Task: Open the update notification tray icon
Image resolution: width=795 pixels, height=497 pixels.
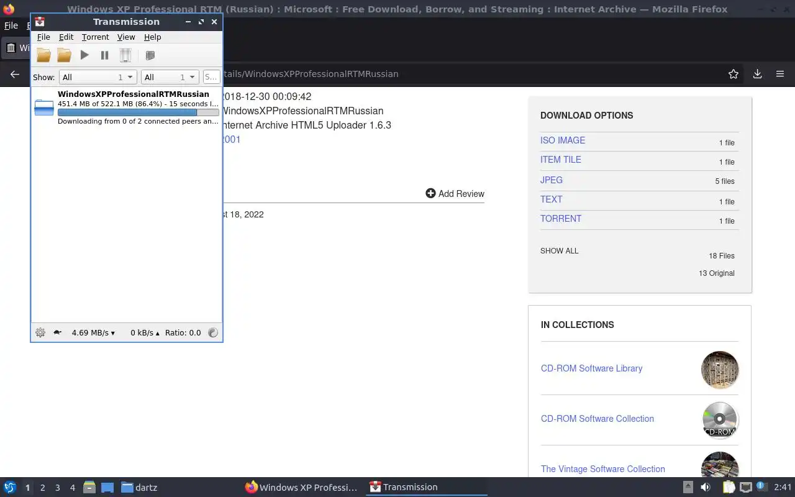Action: 761,486
